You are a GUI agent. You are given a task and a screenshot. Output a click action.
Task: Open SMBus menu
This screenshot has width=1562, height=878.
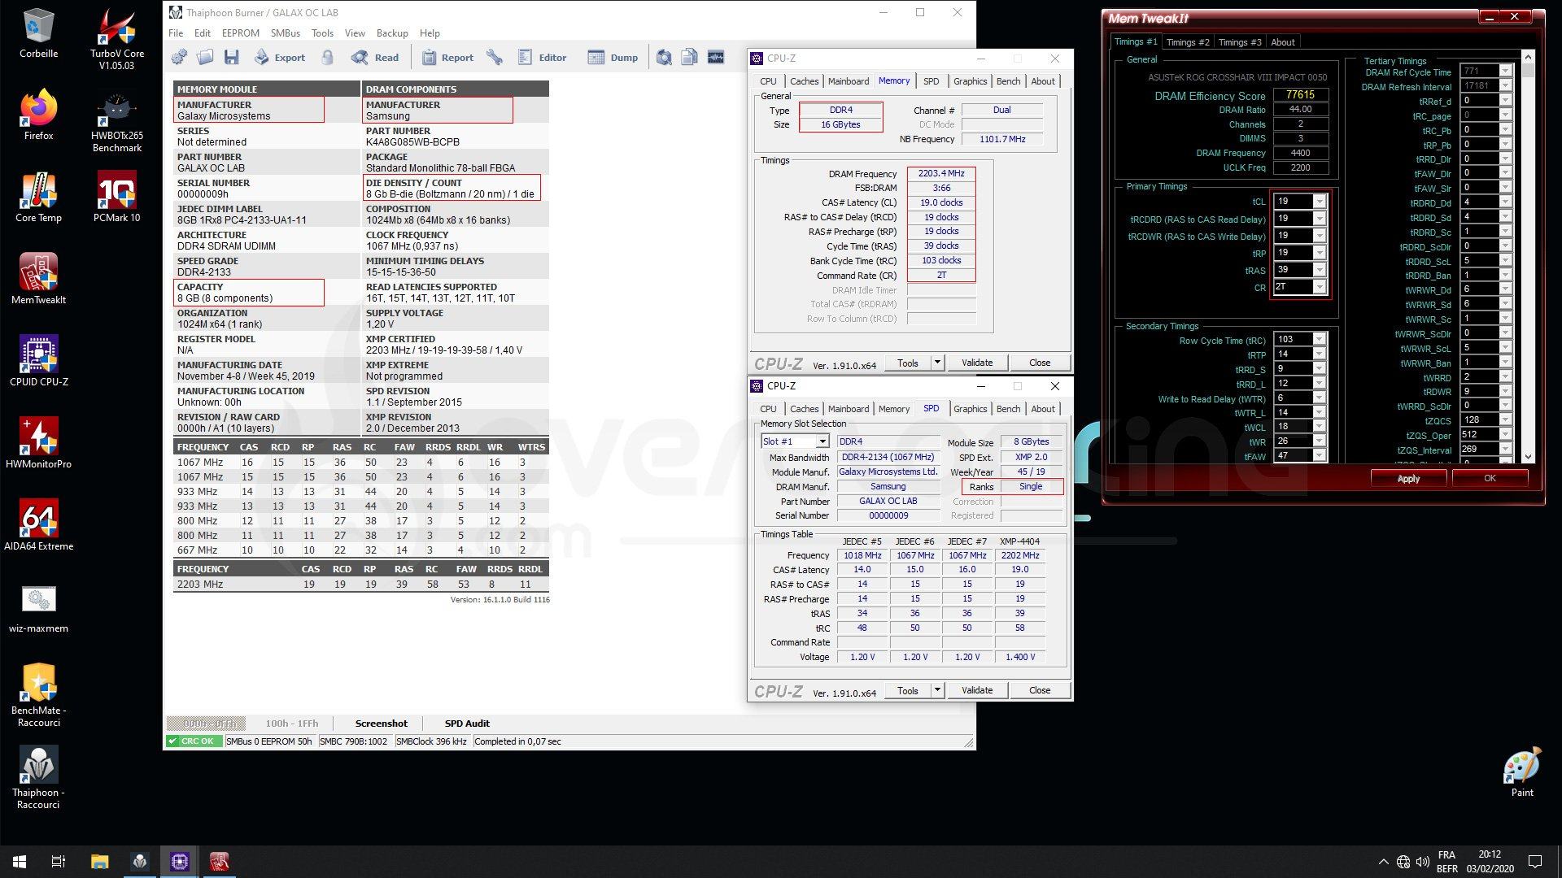point(286,33)
